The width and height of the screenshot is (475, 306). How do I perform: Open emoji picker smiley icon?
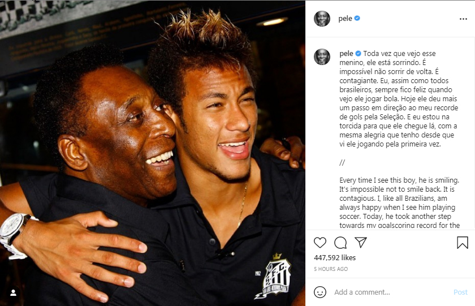tap(320, 292)
